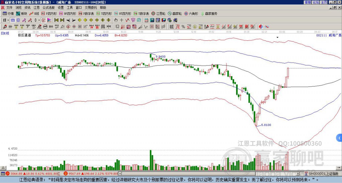This screenshot has height=183, width=342.
Task: Open the T数字表 tool
Action: coord(141,13)
